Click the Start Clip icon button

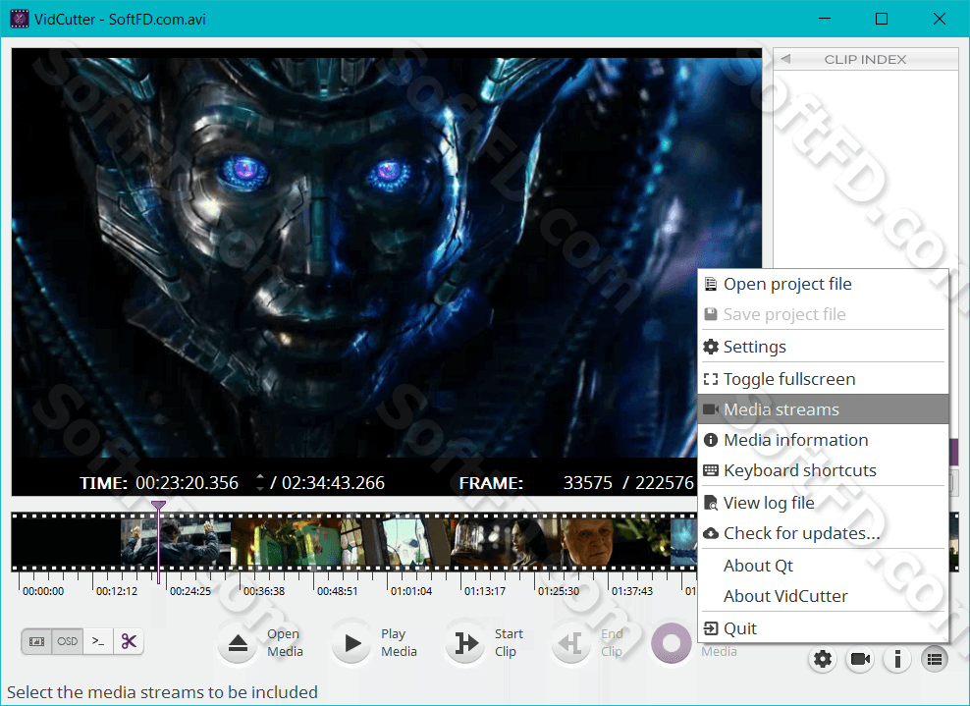[x=465, y=643]
